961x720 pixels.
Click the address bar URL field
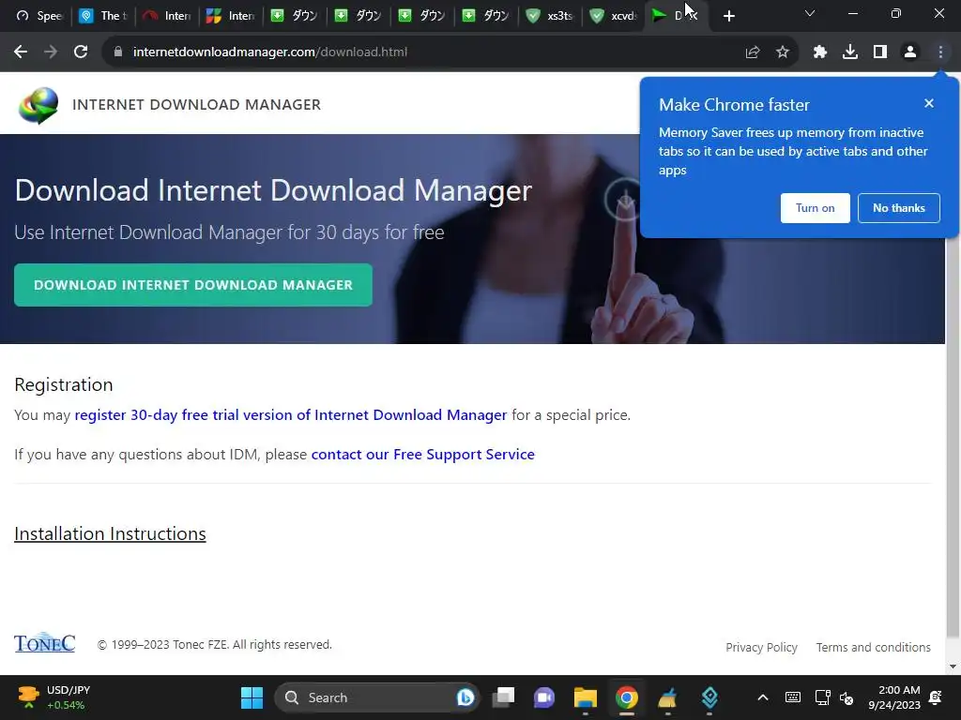423,52
